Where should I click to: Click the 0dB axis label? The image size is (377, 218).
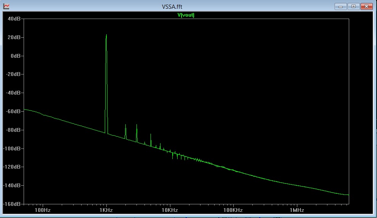(16, 56)
